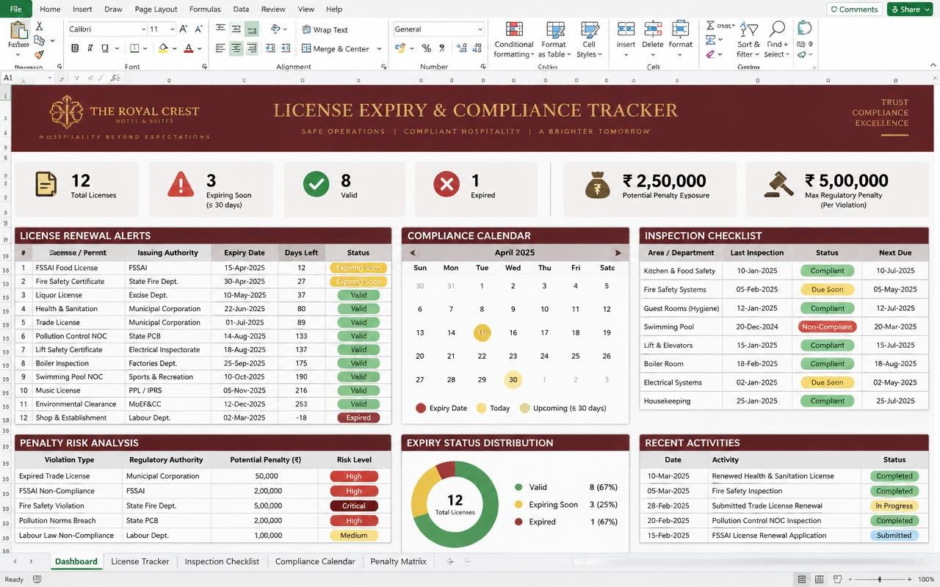Select highlighted calendar date 30
This screenshot has width=940, height=587.
tap(513, 380)
